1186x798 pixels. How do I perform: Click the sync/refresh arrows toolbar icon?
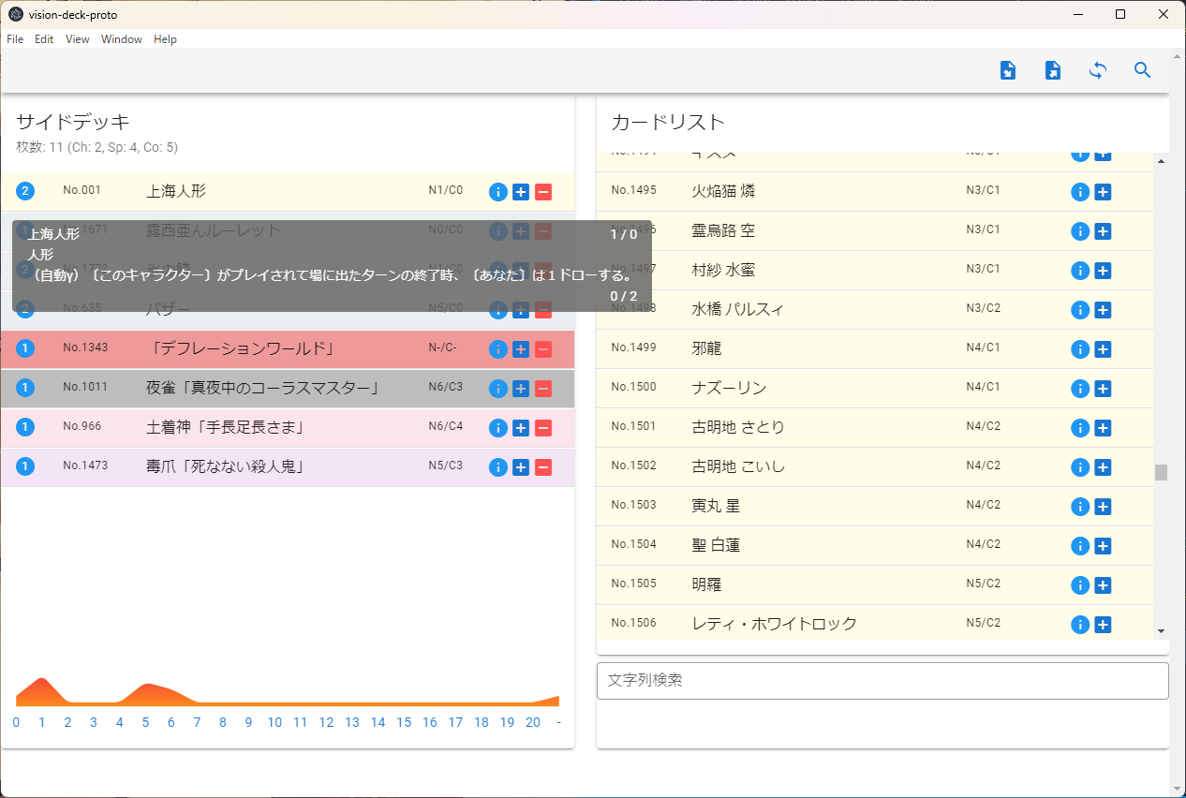coord(1098,70)
